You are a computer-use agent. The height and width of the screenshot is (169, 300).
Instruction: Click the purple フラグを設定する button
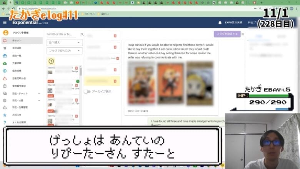tap(227, 34)
